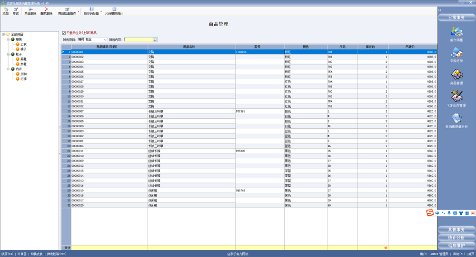
Task: Toggle the Sogou 中 Chinese mode indicator
Action: click(437, 213)
